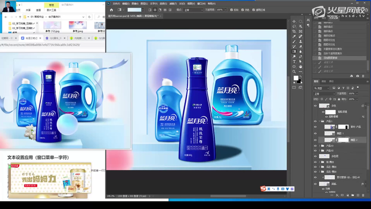The width and height of the screenshot is (371, 209).
Task: Select the Lasso tool
Action: 294,26
